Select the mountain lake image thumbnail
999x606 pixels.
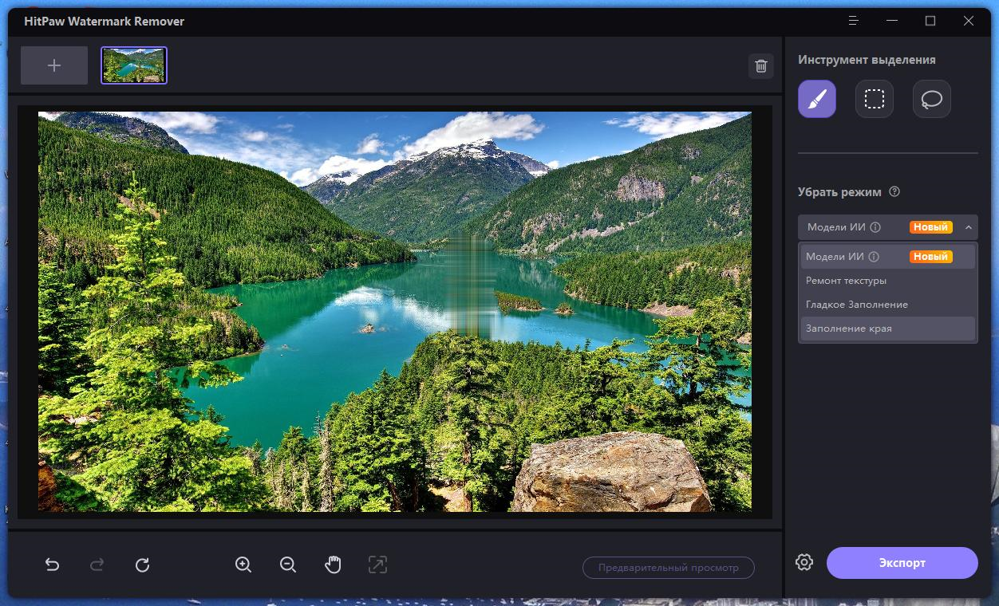[134, 65]
